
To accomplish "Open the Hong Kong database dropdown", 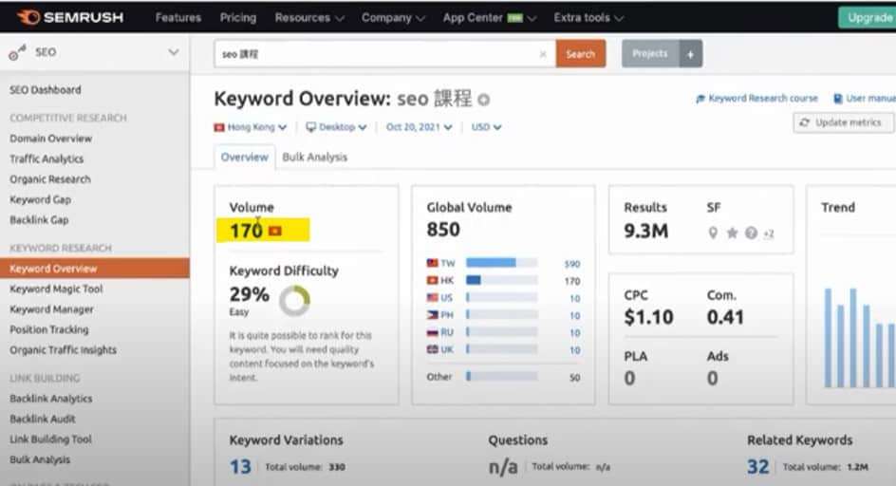I will point(251,127).
